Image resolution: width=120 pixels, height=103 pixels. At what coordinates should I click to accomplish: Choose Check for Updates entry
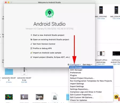91,100
